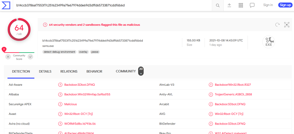The width and height of the screenshot is (294, 134).
Task: Open the similar-files graph icon
Action: click(287, 25)
